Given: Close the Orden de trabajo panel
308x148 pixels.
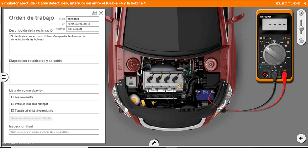Looking at the screenshot, I should click(101, 13).
